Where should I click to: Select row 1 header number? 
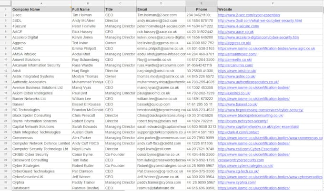(x=6, y=10)
